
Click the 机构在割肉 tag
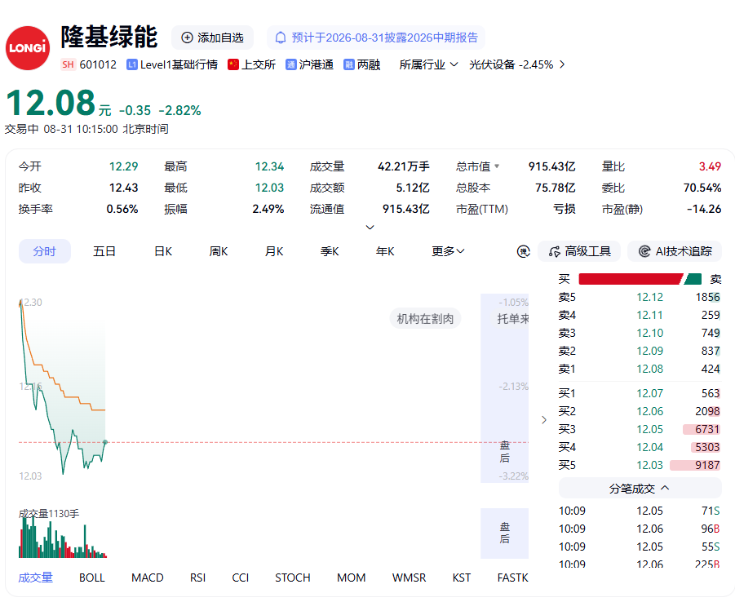(x=425, y=319)
